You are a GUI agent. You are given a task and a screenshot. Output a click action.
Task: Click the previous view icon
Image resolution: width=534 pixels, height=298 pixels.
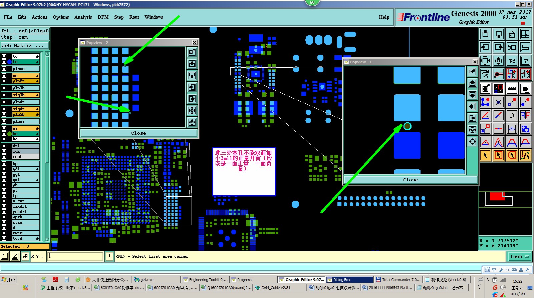pyautogui.click(x=512, y=47)
